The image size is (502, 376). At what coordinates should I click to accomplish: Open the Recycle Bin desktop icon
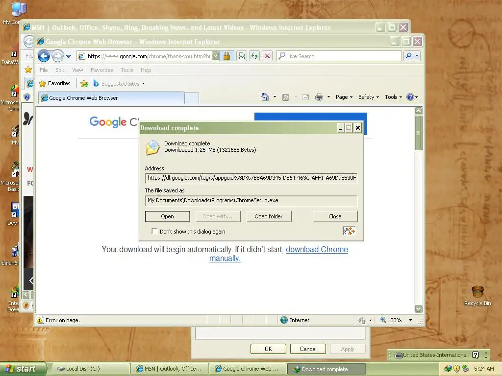477,296
